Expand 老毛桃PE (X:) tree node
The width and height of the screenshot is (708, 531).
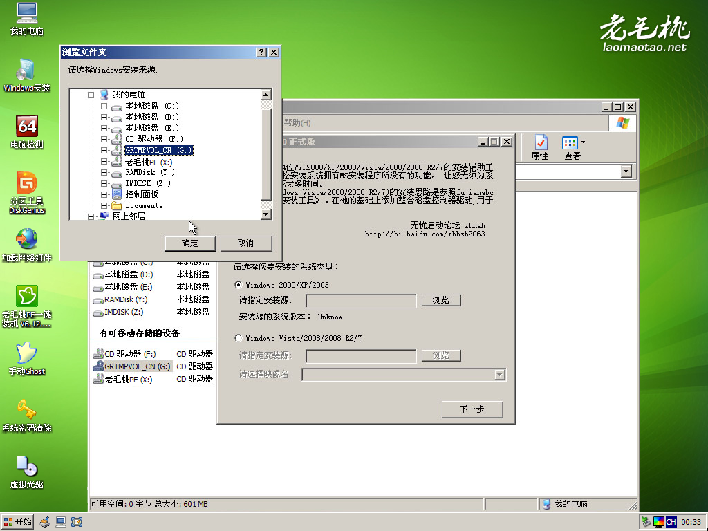[x=104, y=161]
